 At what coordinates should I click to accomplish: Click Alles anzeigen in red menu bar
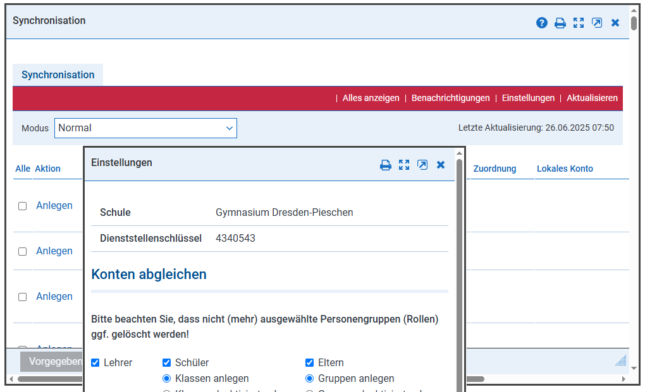371,98
